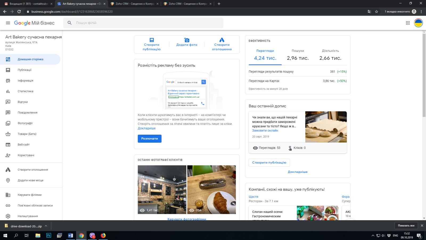
Task: Expand the drive-download zip options arrow
Action: pyautogui.click(x=46, y=226)
